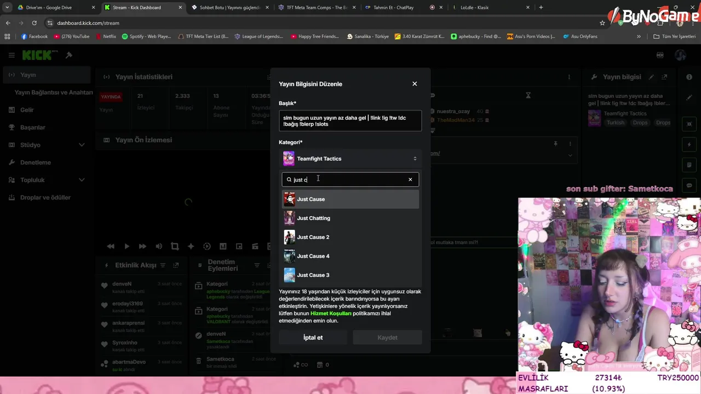Edit the Başlık stream title field
The height and width of the screenshot is (394, 701).
(x=350, y=121)
